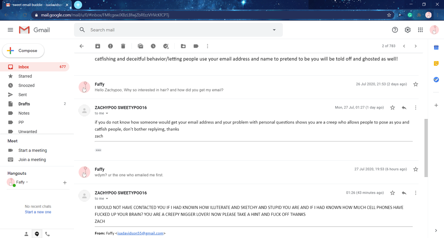444x238 pixels.
Task: Star ZACHYPOO's 01:26 message
Action: coord(393,193)
